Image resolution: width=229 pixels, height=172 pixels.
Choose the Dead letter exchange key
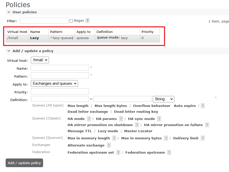coord(88,112)
